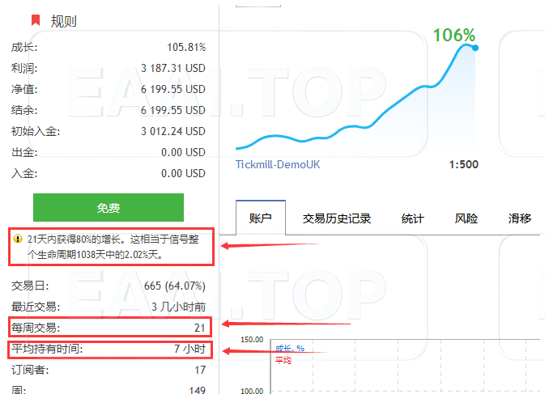Screen dimensions: 545x394
Task: Click the 每周交易 value row
Action: click(x=109, y=327)
